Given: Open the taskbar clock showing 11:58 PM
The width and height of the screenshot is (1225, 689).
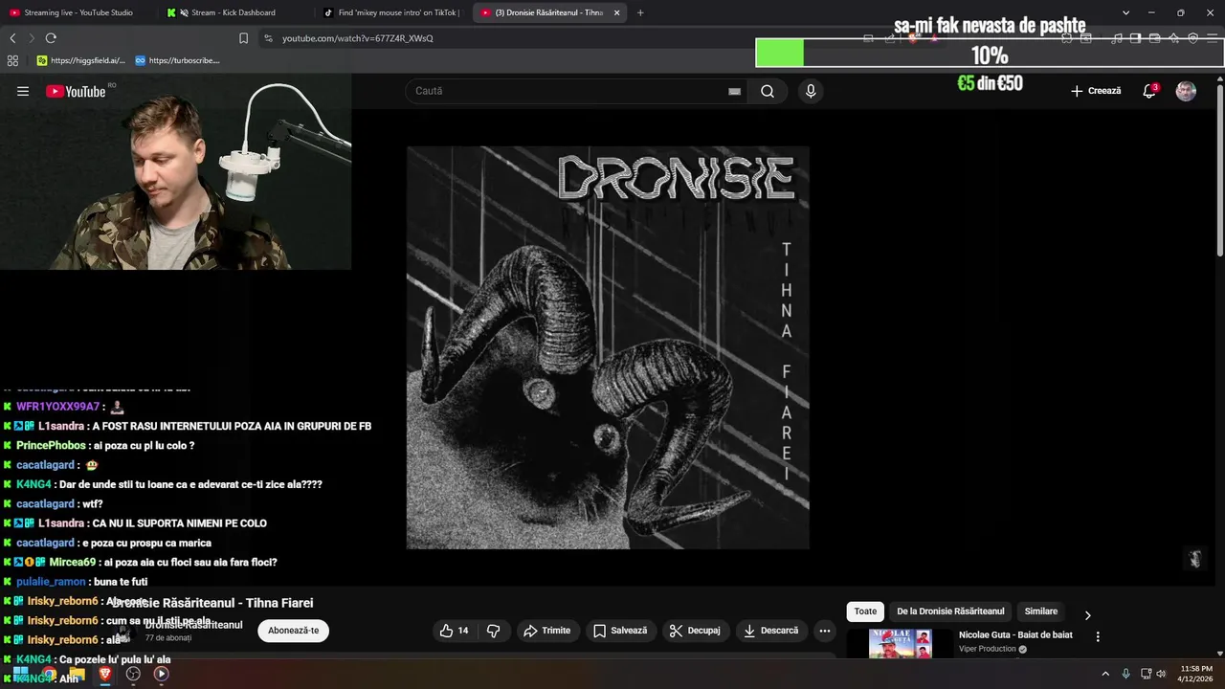Looking at the screenshot, I should (1196, 674).
